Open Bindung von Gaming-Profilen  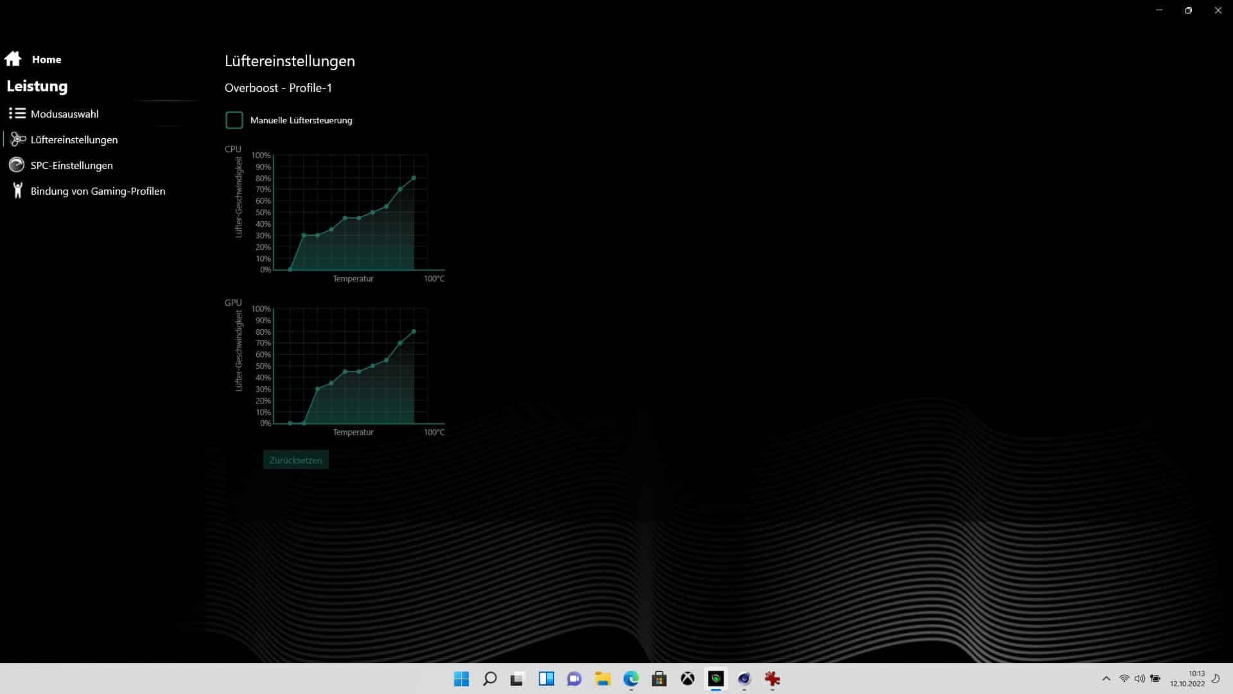click(98, 191)
